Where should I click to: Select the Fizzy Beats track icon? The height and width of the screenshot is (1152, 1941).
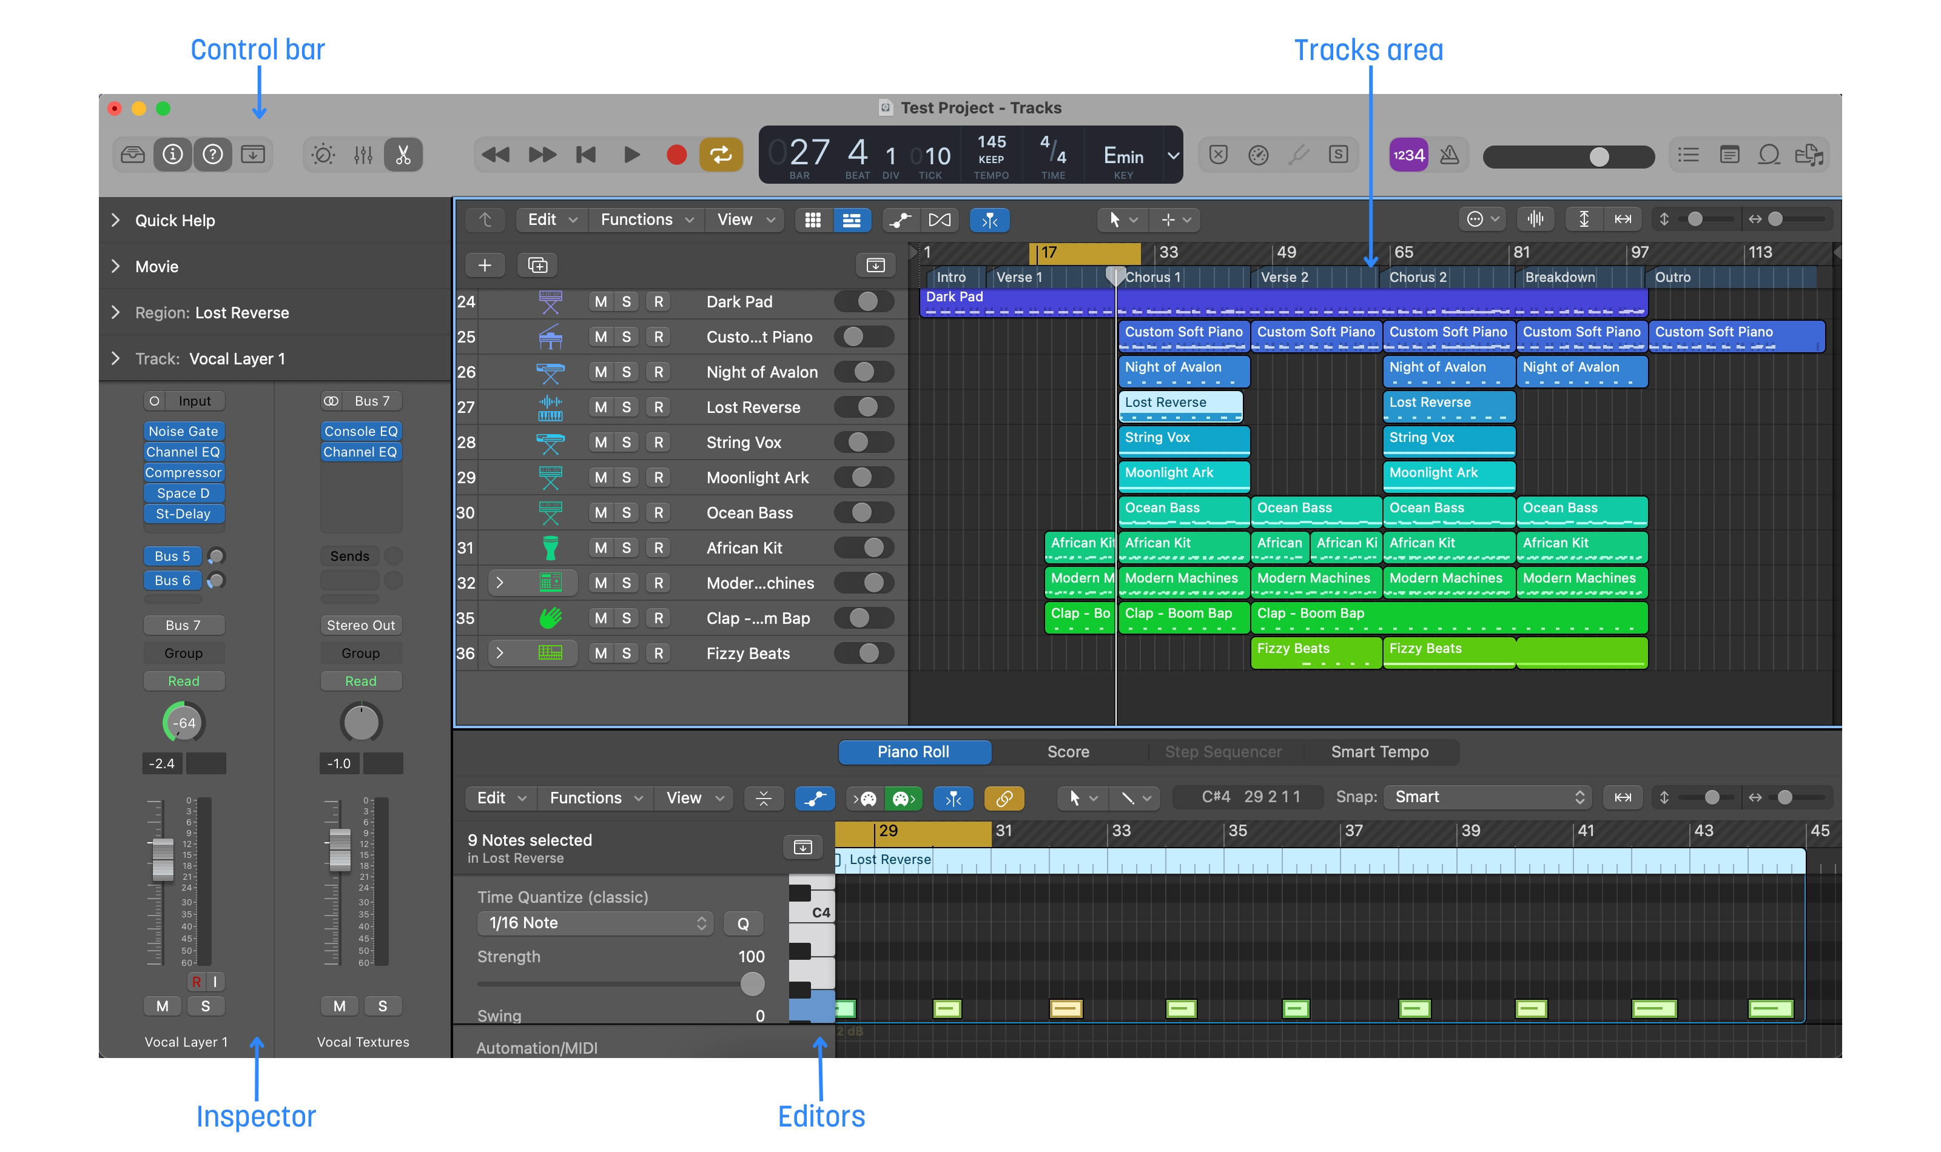point(550,654)
